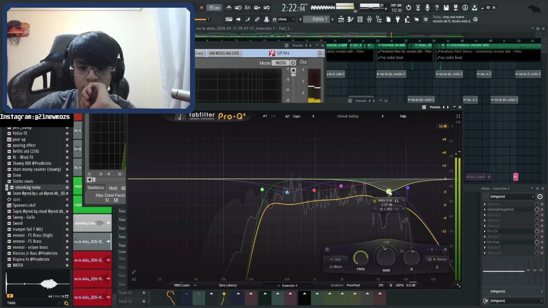Click the render export icon beside save
The width and height of the screenshot is (548, 308).
point(456,8)
